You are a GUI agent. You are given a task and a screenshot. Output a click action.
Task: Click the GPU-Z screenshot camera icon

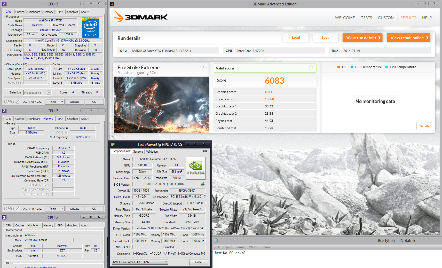(205, 151)
